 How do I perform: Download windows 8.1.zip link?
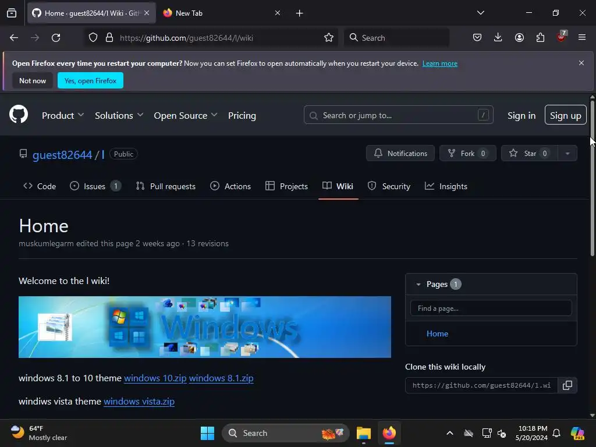(x=221, y=378)
